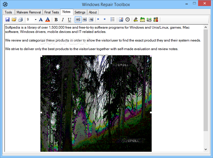Click the key with pencil toolbar icon
This screenshot has width=213, height=158.
pos(136,19)
